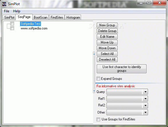Switch to the Histogram tab

click(x=73, y=17)
